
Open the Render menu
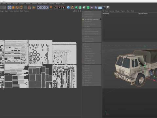click(x=45, y=4)
